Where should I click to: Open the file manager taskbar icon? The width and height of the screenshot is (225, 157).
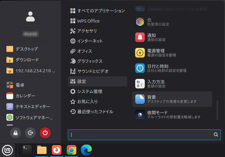point(42,150)
